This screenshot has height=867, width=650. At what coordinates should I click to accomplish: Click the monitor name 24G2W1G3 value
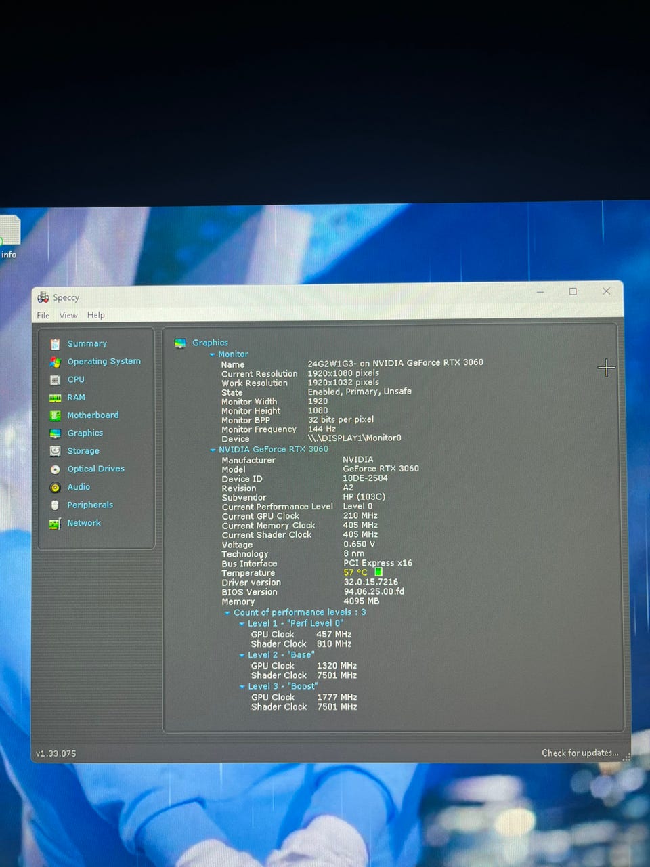(x=395, y=363)
